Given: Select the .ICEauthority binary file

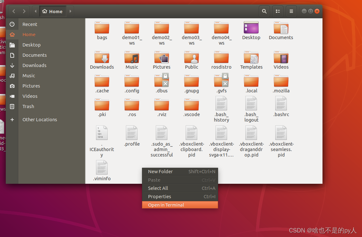Looking at the screenshot, I should (102, 141).
